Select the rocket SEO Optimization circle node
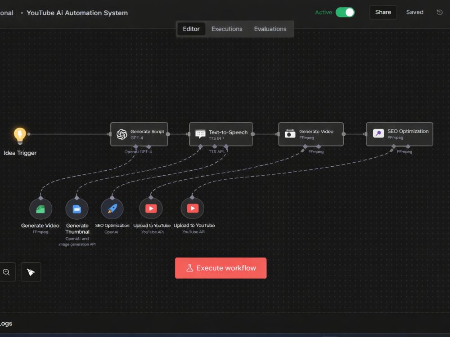 point(112,208)
